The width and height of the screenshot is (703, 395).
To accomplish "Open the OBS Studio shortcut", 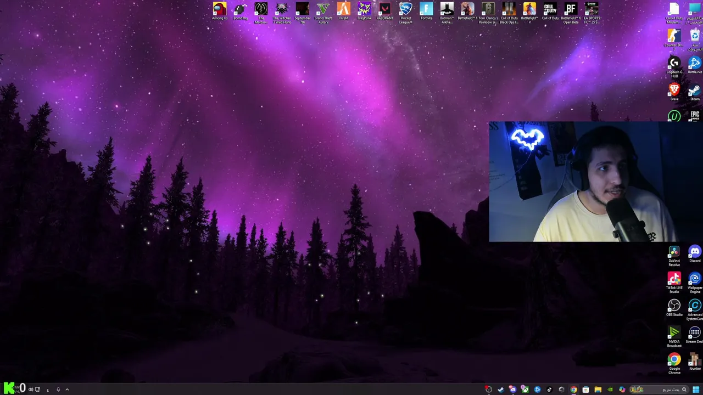I will (x=674, y=308).
